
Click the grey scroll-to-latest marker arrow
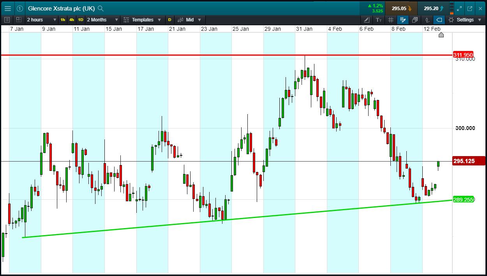click(441, 35)
